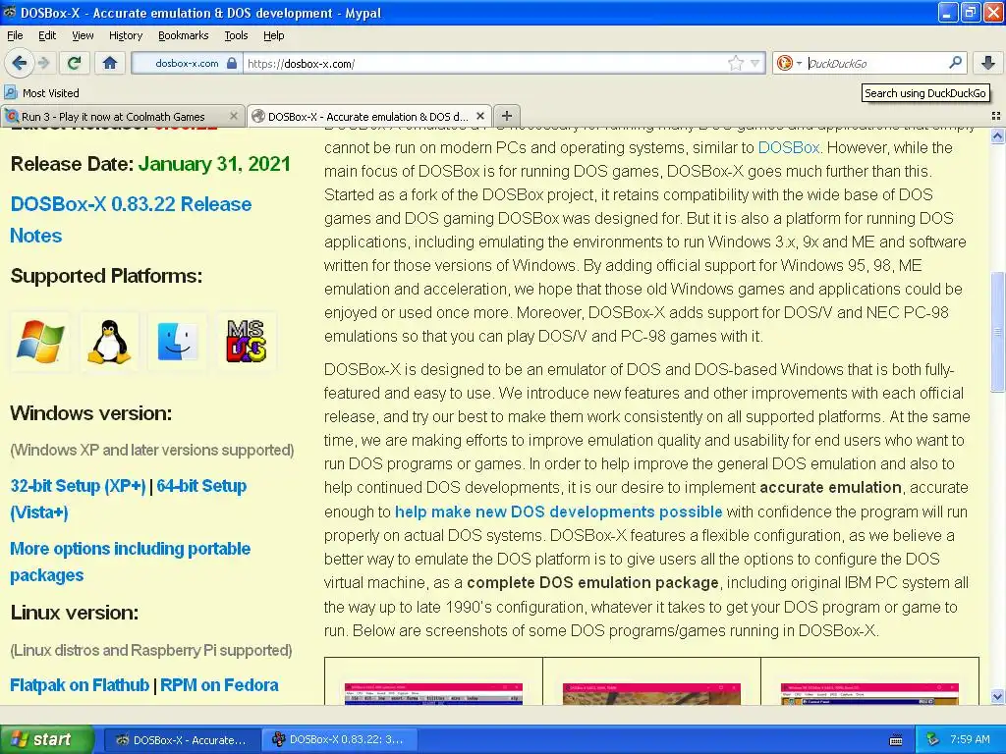Open the Windows Start button

pyautogui.click(x=47, y=739)
